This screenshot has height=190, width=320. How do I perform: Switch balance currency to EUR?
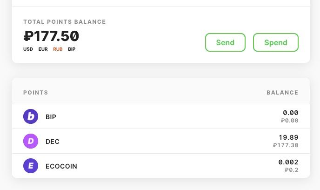[43, 49]
